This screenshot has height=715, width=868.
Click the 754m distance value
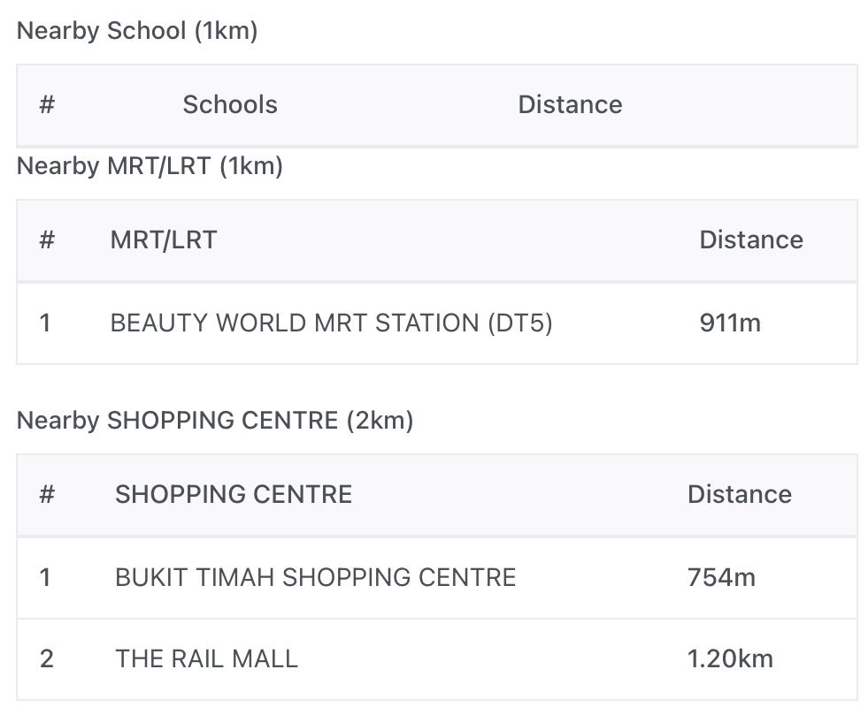721,577
